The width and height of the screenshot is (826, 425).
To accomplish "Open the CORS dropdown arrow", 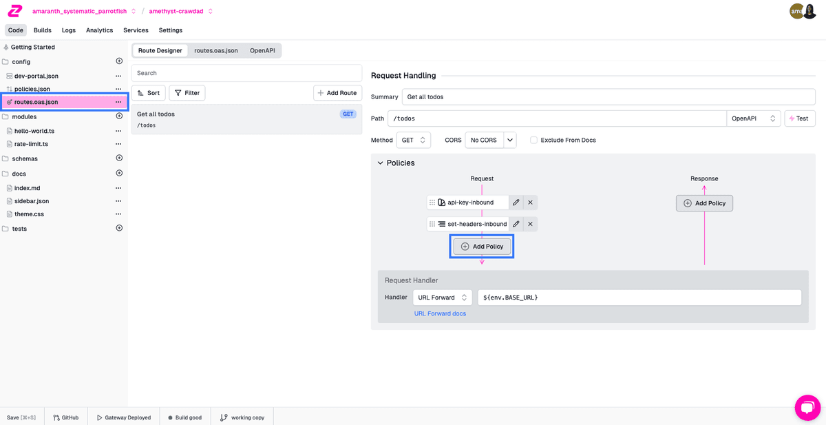I will (510, 140).
